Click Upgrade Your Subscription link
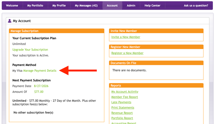This screenshot has width=215, height=124. click(x=30, y=50)
